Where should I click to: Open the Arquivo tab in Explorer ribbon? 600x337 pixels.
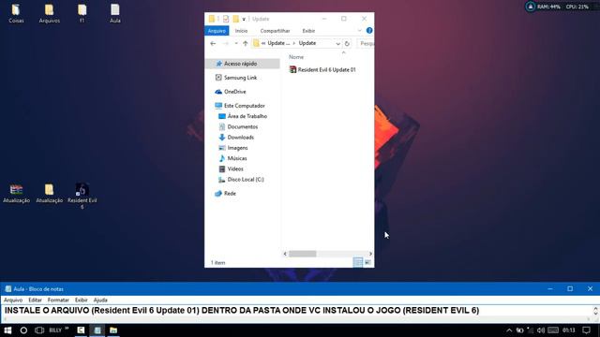217,31
